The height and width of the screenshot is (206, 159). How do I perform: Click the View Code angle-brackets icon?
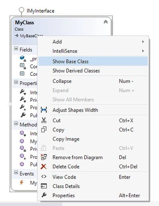click(x=44, y=177)
